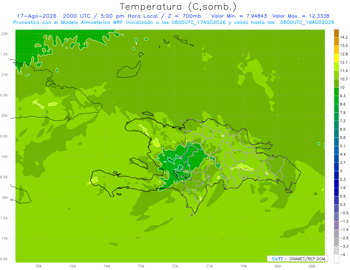Screen dimensions: 350x270
Task: Click the 18N latitude axis label
Action: [4, 197]
